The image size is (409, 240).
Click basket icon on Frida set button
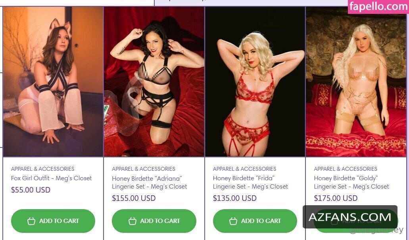[x=233, y=221]
